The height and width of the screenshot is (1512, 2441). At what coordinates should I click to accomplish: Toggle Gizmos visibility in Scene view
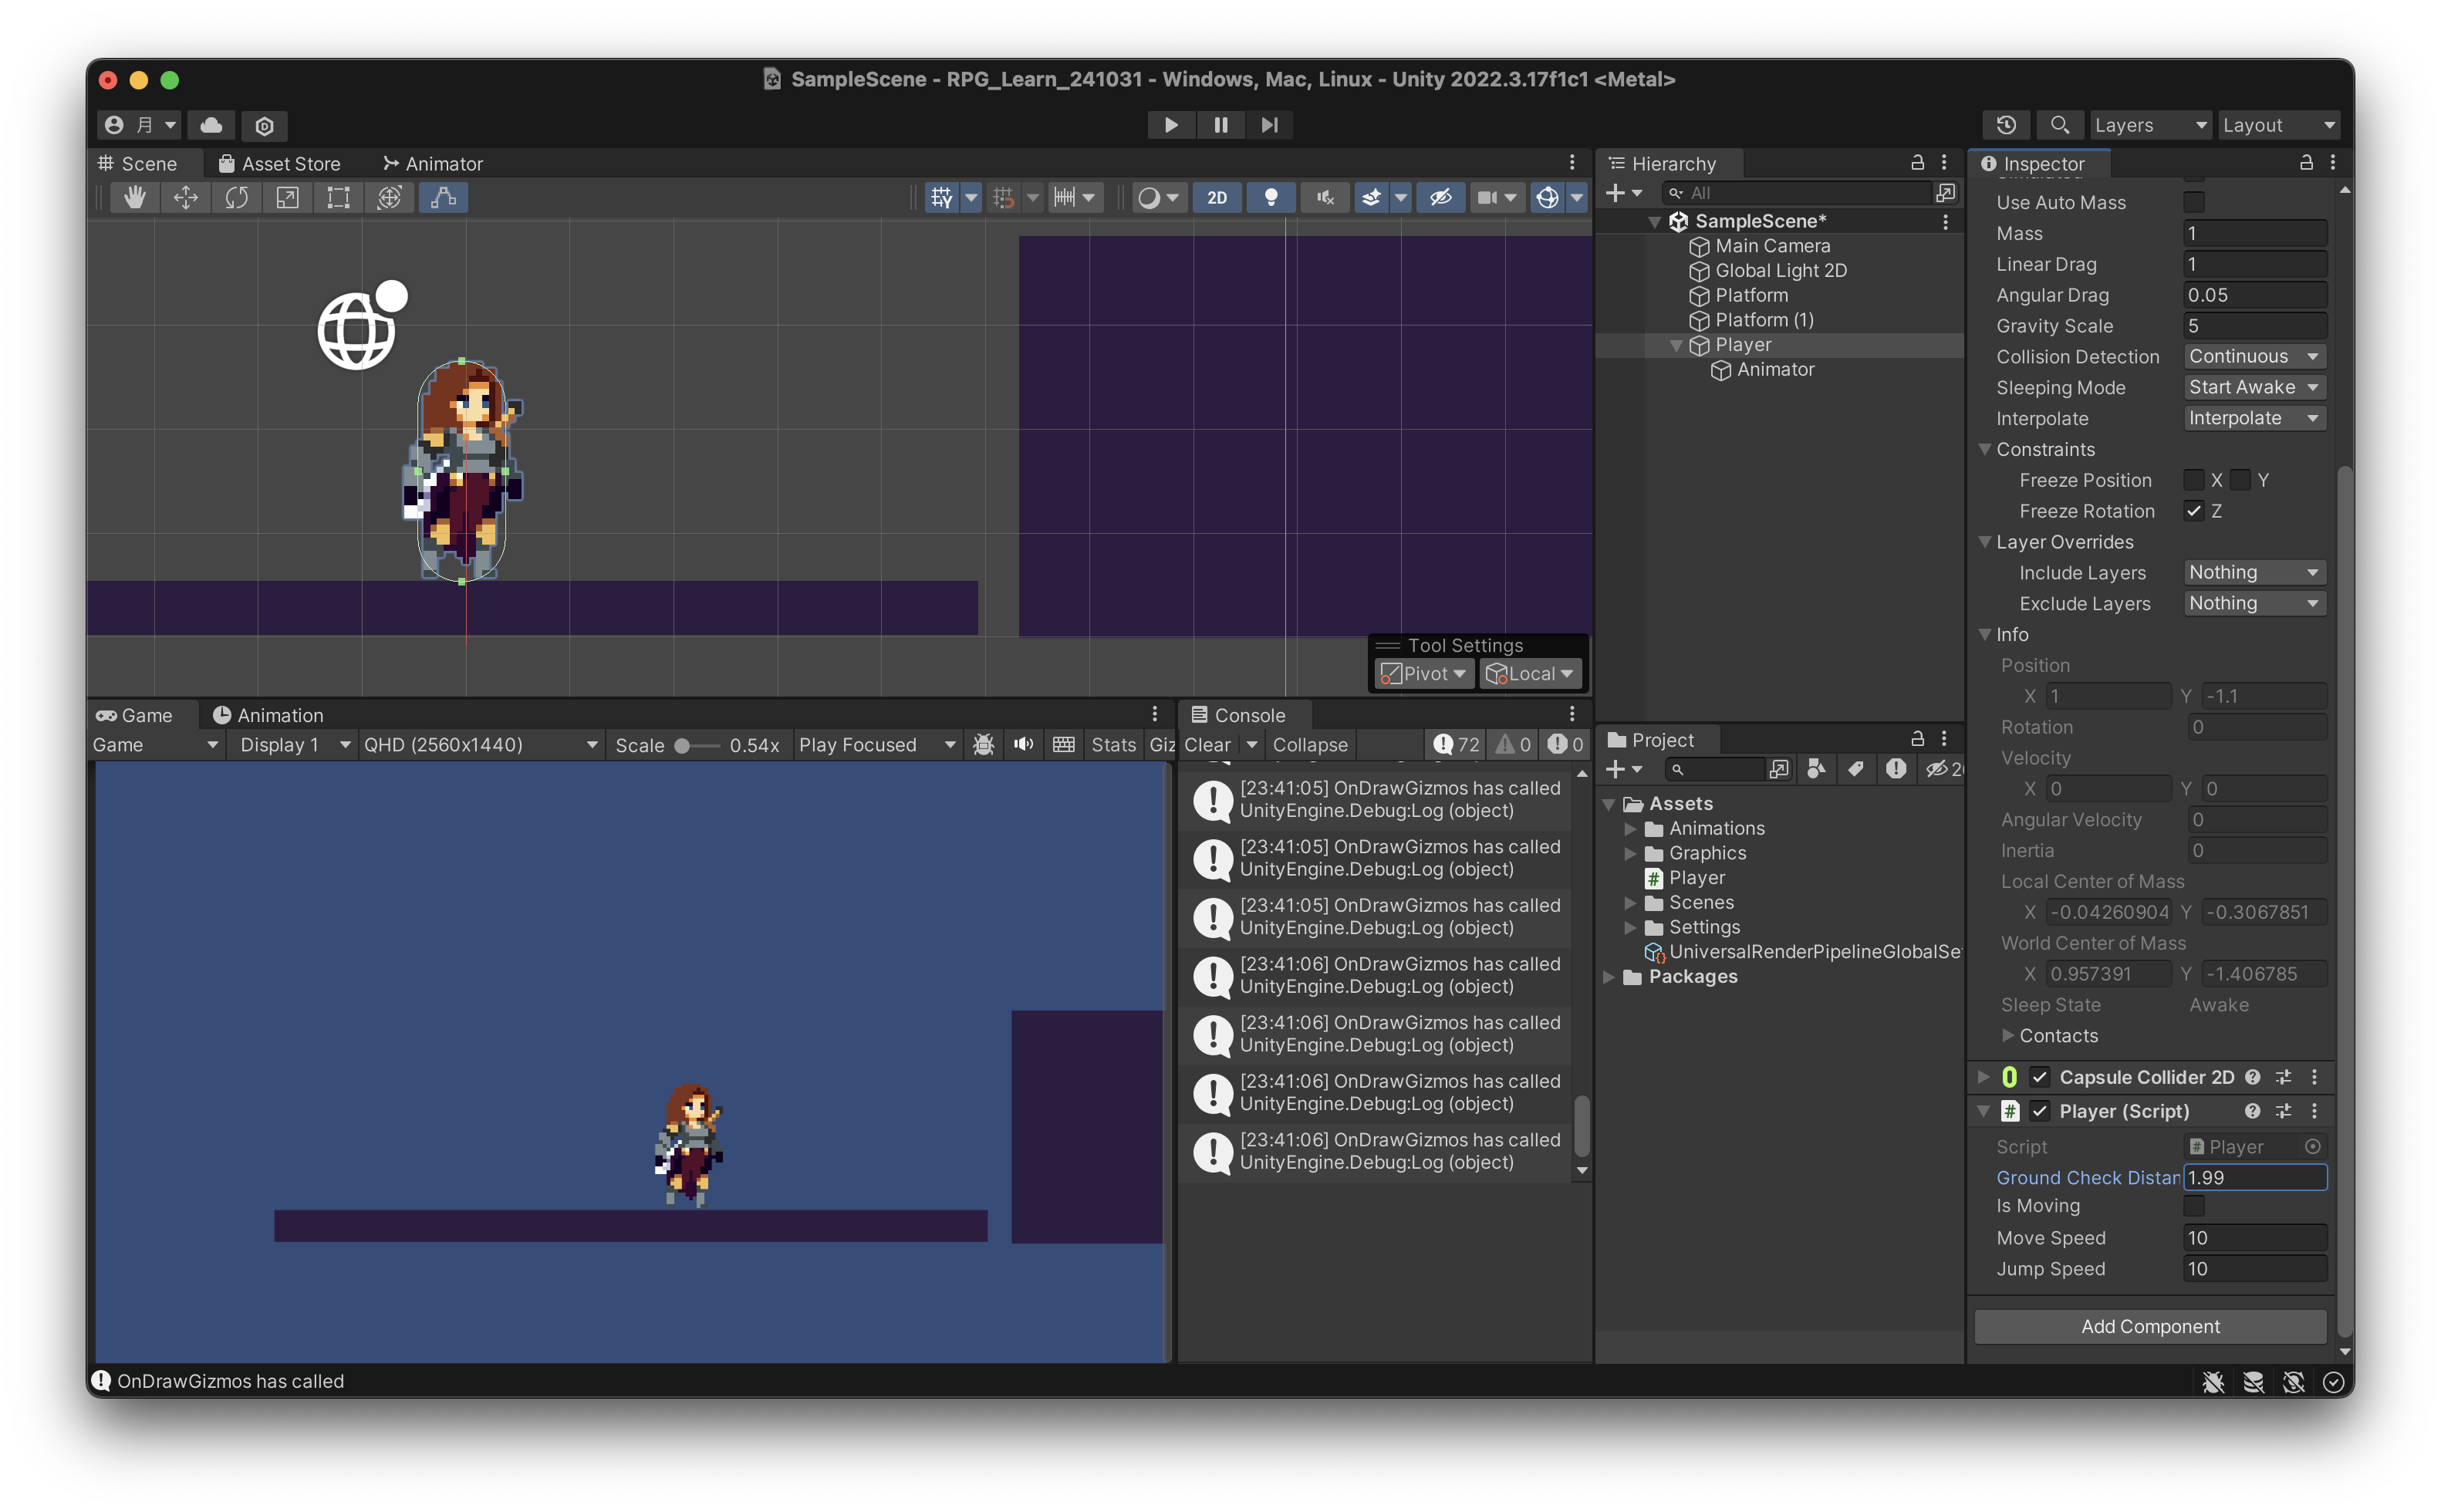click(1547, 198)
